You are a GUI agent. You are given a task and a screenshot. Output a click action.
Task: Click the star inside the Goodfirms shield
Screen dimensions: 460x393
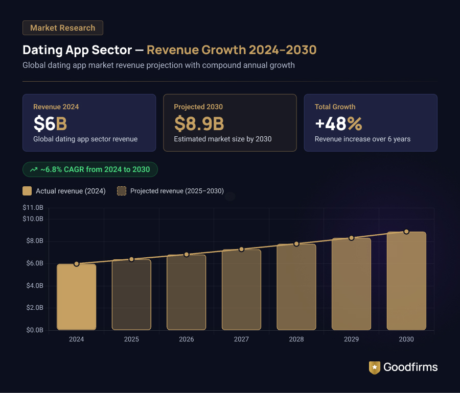click(x=374, y=366)
